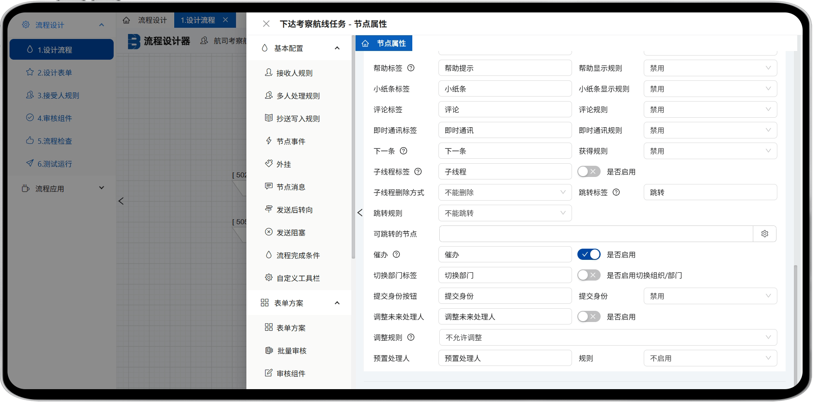Toggle 是否启用切换组织/部门 switch

589,275
